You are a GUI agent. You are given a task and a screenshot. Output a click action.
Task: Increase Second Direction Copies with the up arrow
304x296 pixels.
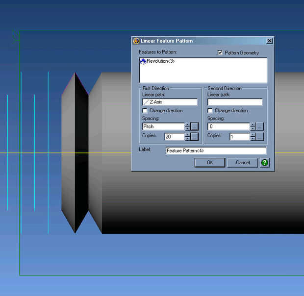click(253, 135)
